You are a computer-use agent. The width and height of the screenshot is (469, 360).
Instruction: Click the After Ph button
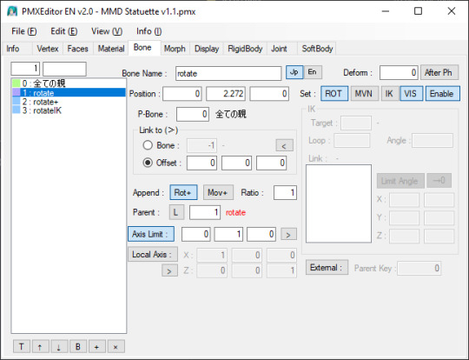tap(439, 72)
